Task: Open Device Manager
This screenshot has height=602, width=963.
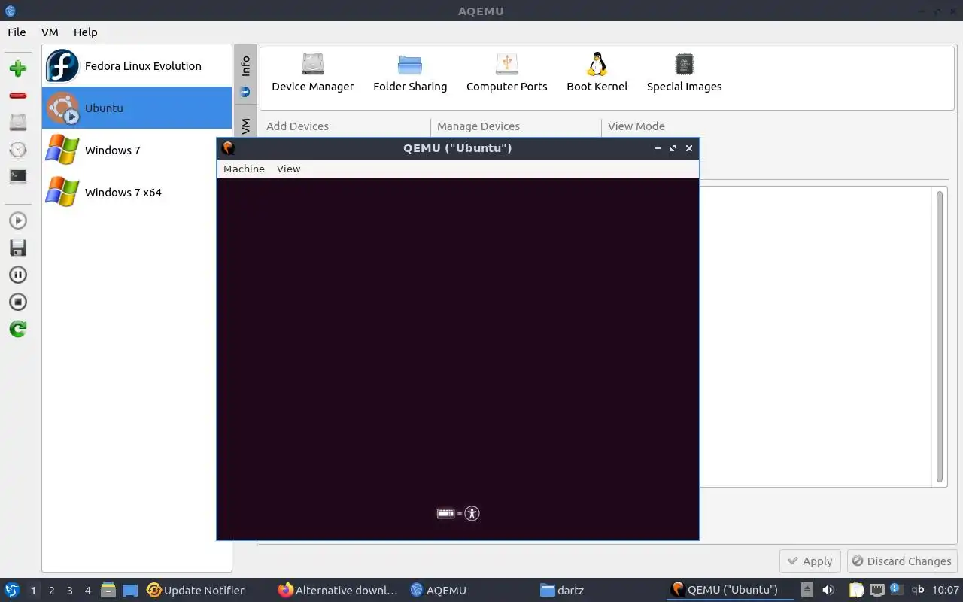Action: click(312, 72)
